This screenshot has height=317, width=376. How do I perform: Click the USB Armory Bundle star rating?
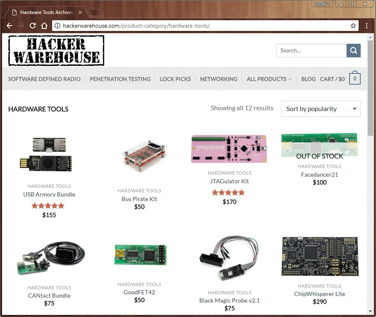pyautogui.click(x=48, y=206)
